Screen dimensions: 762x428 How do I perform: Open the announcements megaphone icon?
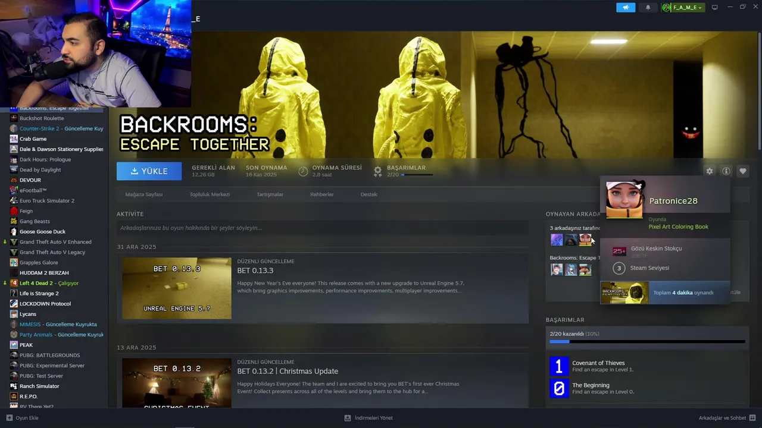pyautogui.click(x=626, y=7)
